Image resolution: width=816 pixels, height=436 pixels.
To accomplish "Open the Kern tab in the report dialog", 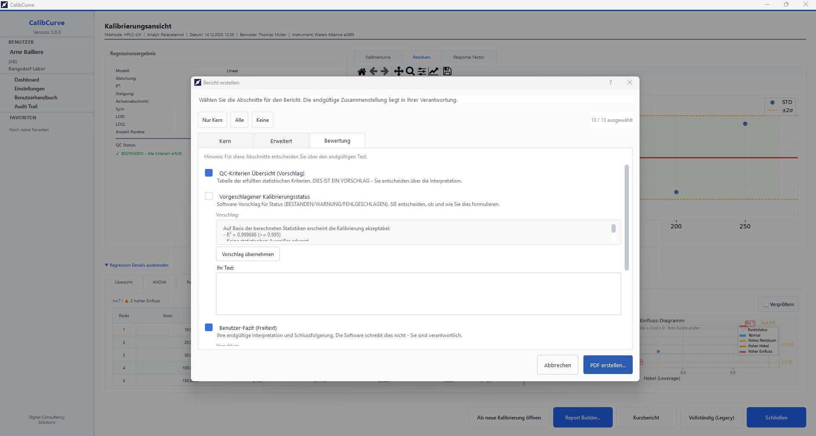I will 225,141.
